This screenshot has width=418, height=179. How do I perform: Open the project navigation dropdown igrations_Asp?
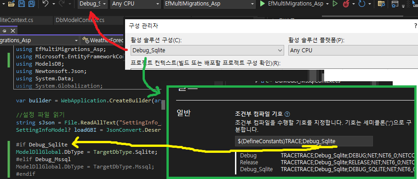pos(40,40)
